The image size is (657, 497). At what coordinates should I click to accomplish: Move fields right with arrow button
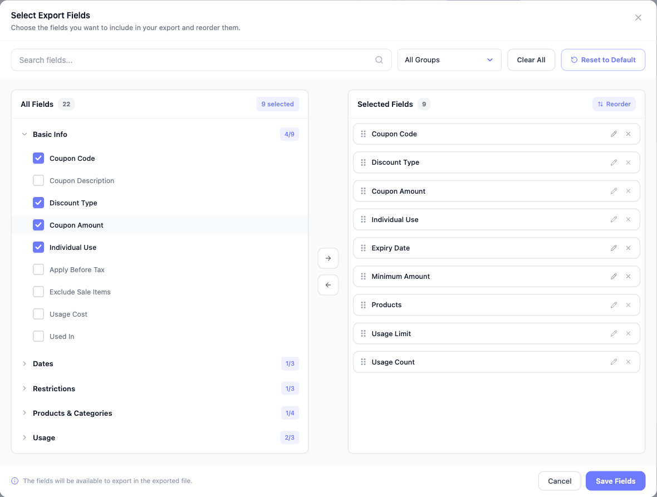click(x=328, y=258)
